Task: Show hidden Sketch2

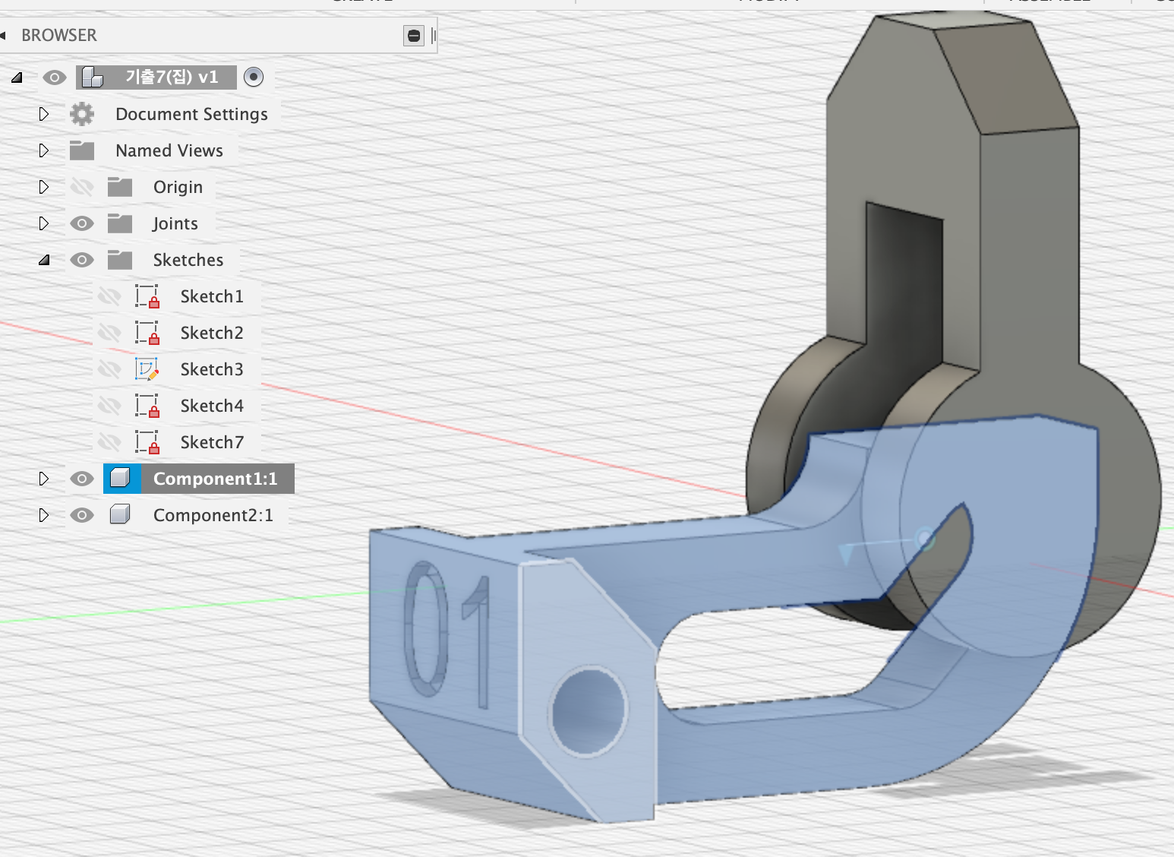Action: tap(109, 333)
